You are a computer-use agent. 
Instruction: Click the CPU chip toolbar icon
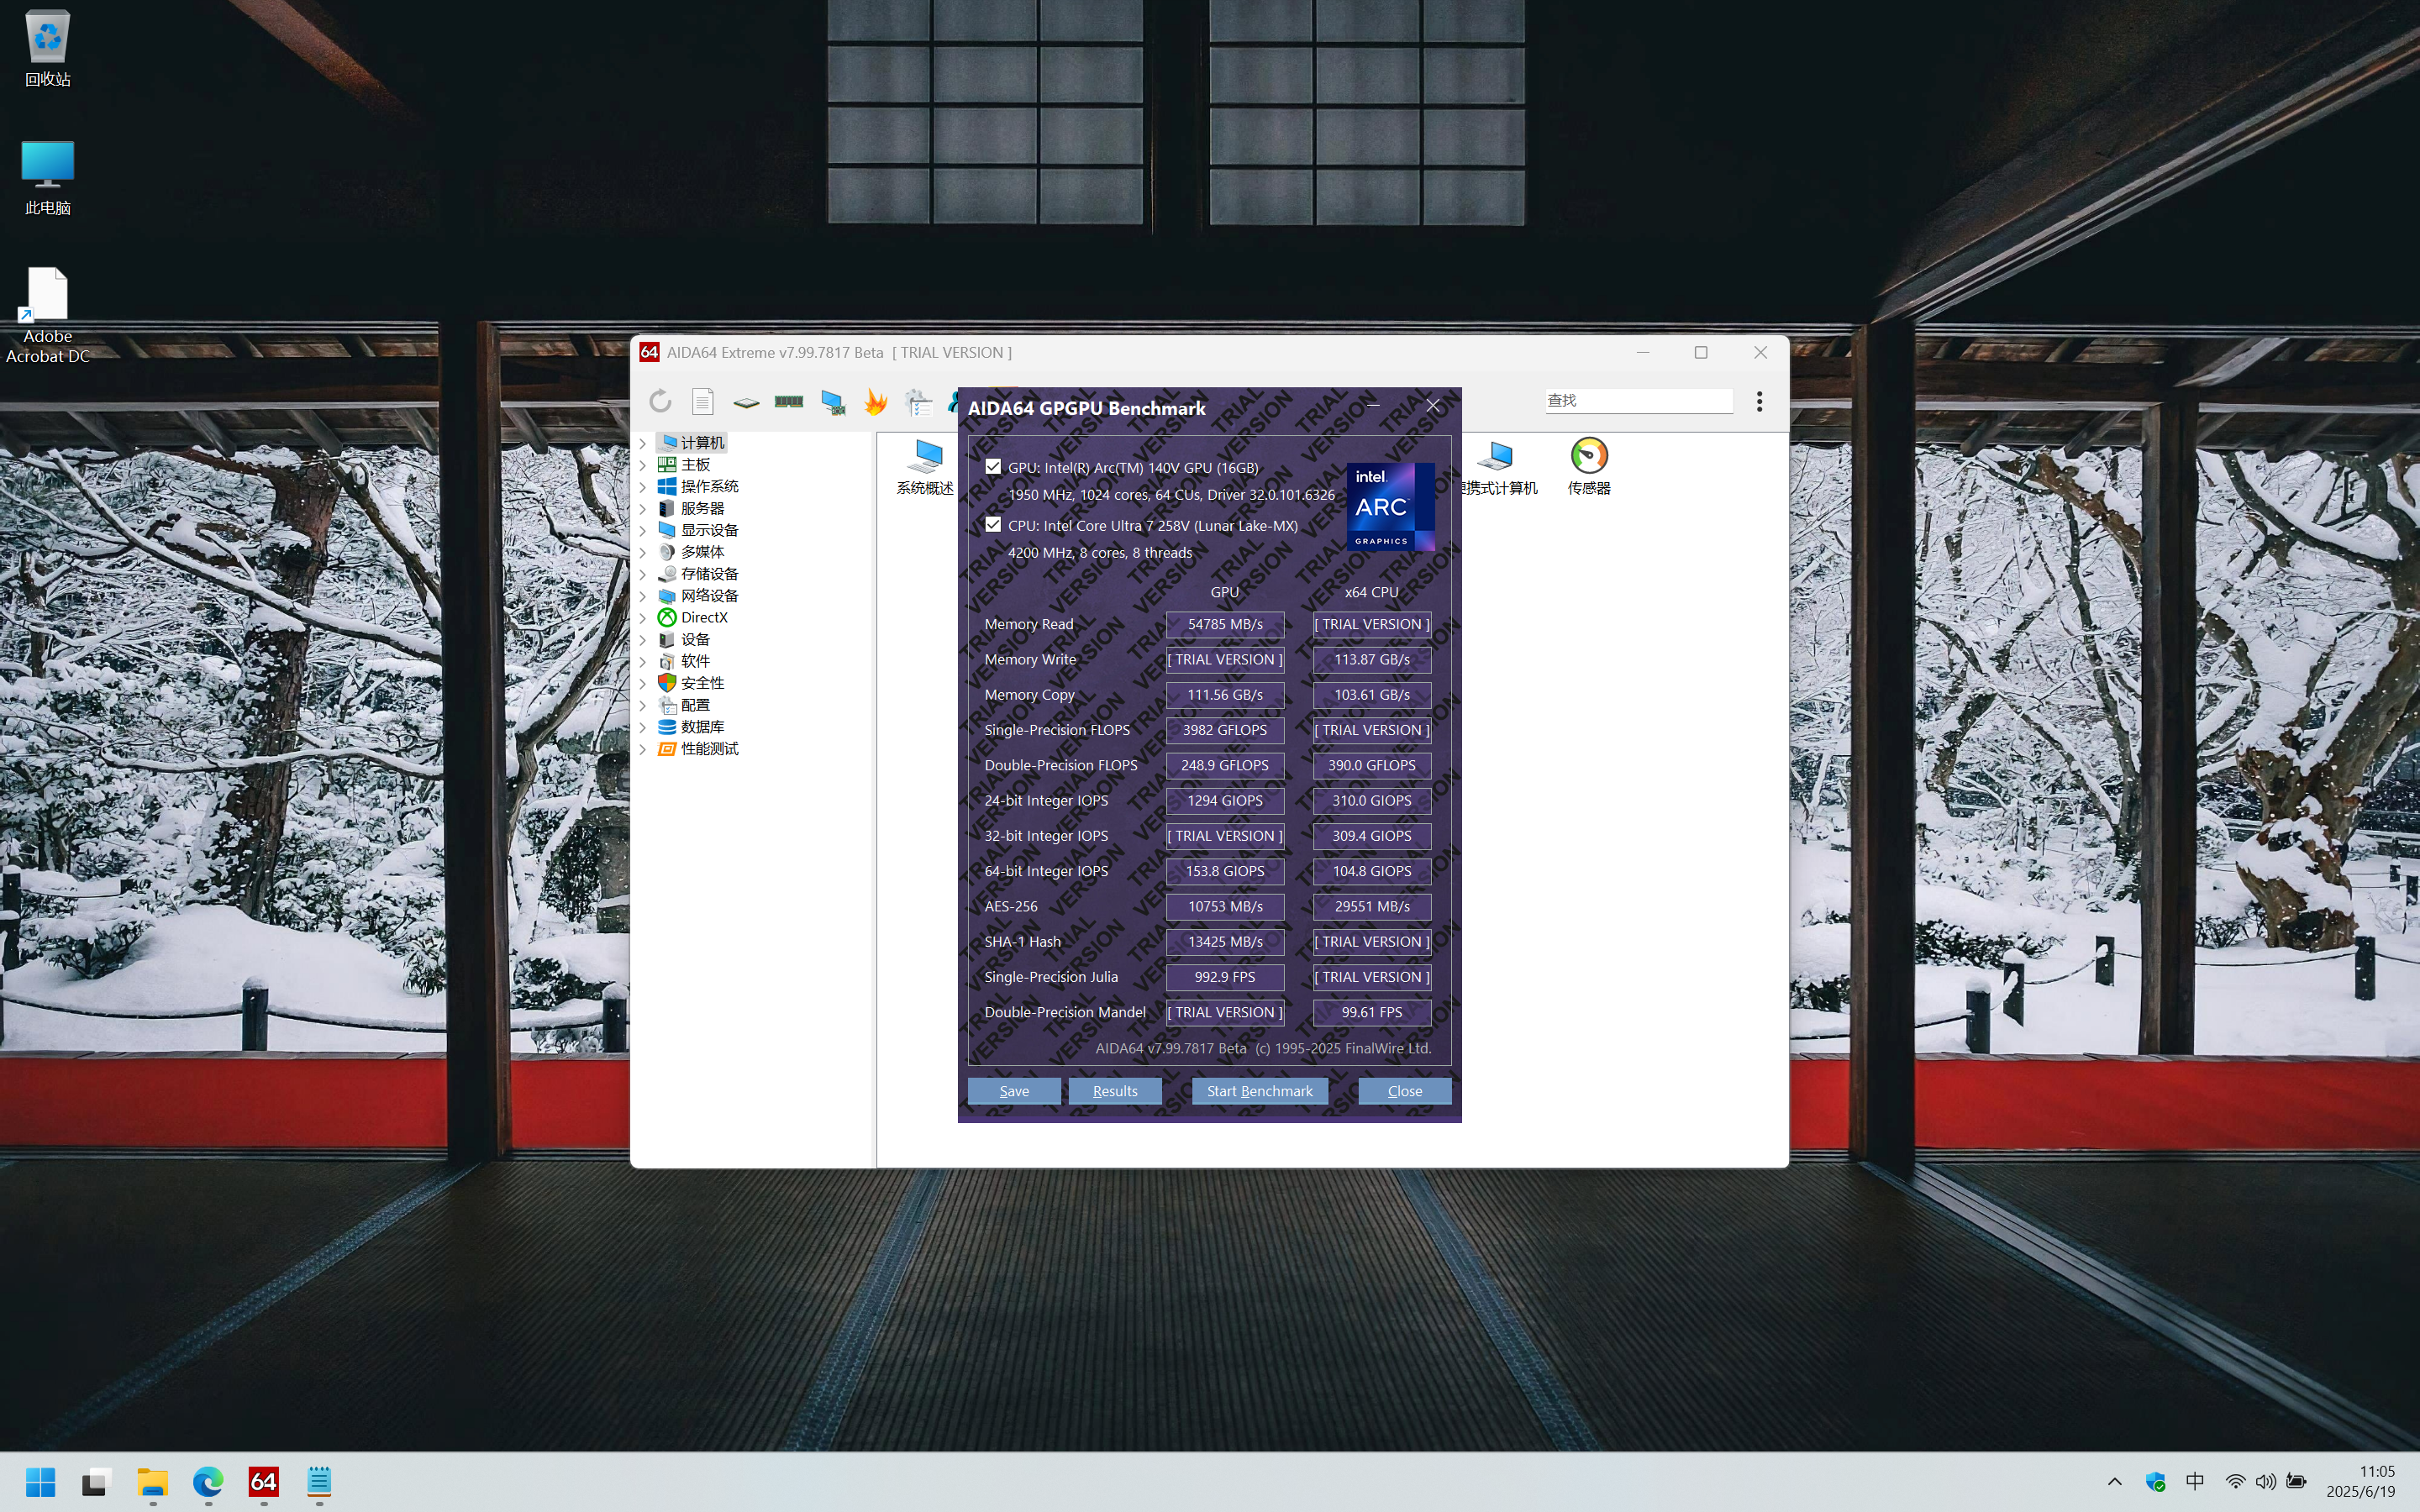pyautogui.click(x=746, y=402)
